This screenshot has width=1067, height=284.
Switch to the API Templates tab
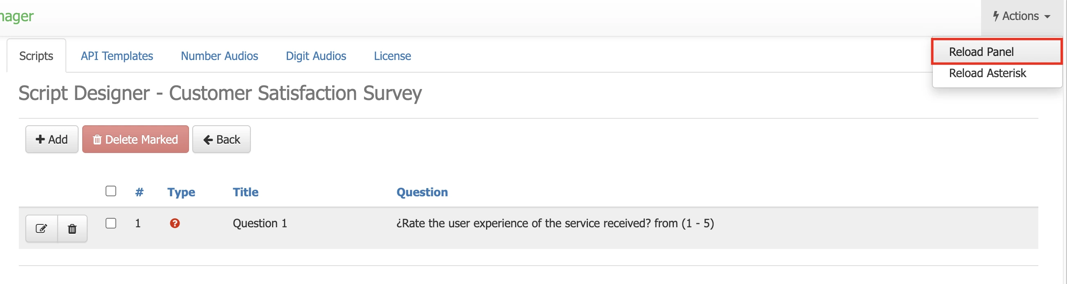coord(117,56)
